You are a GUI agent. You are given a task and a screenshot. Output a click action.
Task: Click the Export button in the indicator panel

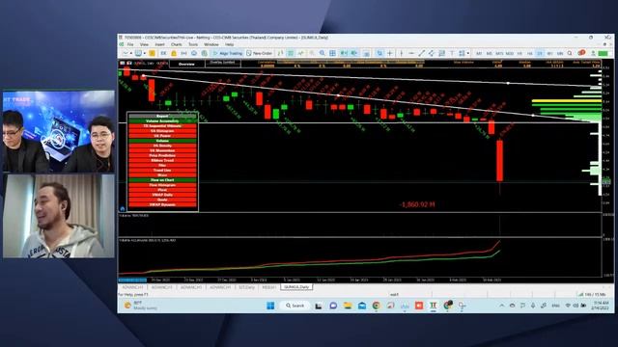coord(162,116)
